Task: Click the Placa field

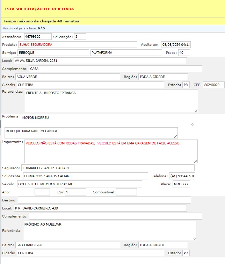Action: pyautogui.click(x=181, y=184)
